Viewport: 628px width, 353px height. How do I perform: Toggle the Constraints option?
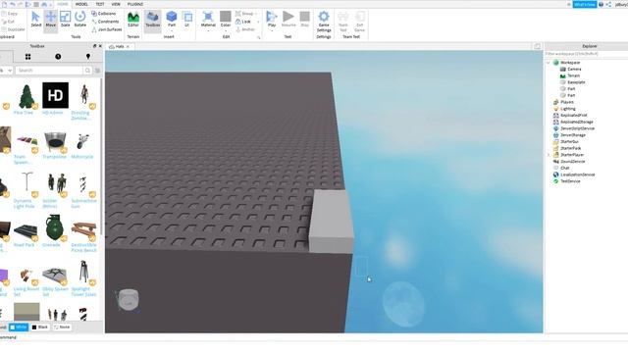105,22
